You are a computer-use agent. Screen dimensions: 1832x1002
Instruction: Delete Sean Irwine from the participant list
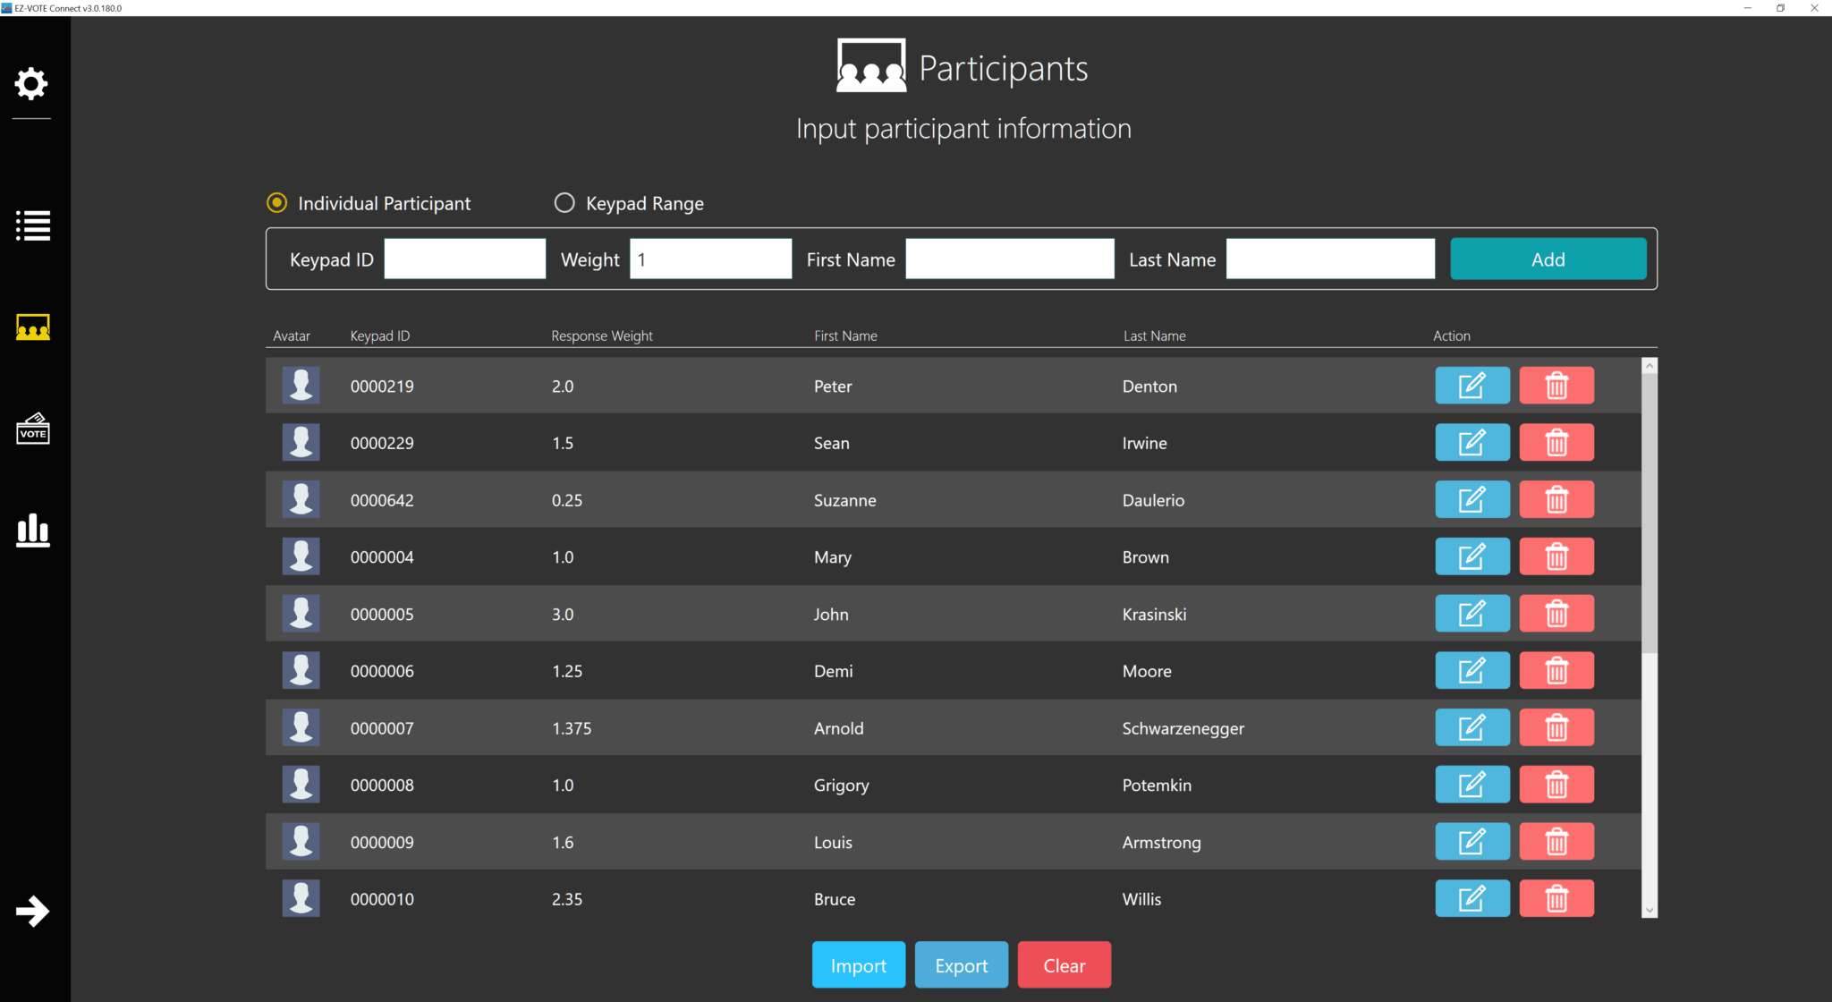(x=1556, y=442)
